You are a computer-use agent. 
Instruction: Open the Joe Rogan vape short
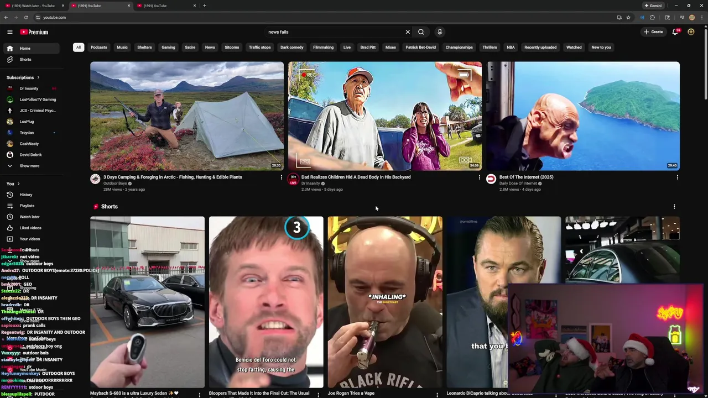pos(385,302)
